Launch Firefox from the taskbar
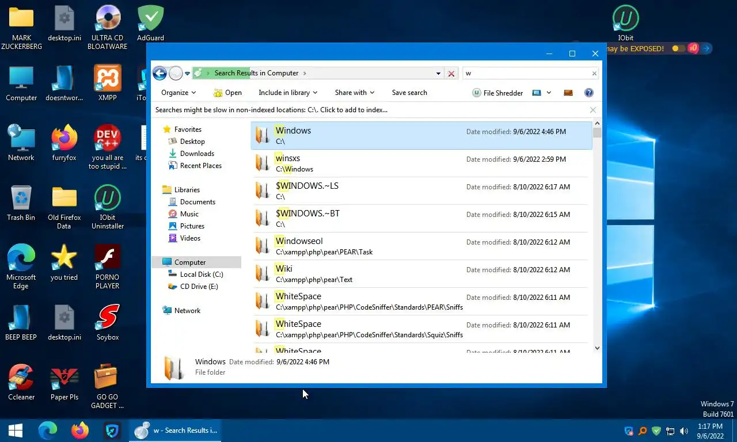The image size is (737, 442). click(x=80, y=430)
